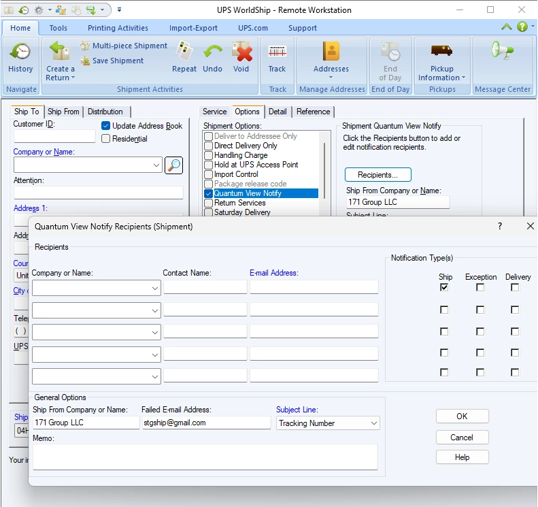Screen dimensions: 538x507
Task: Expand the Ship To Company or Name dropdown
Action: click(x=156, y=165)
